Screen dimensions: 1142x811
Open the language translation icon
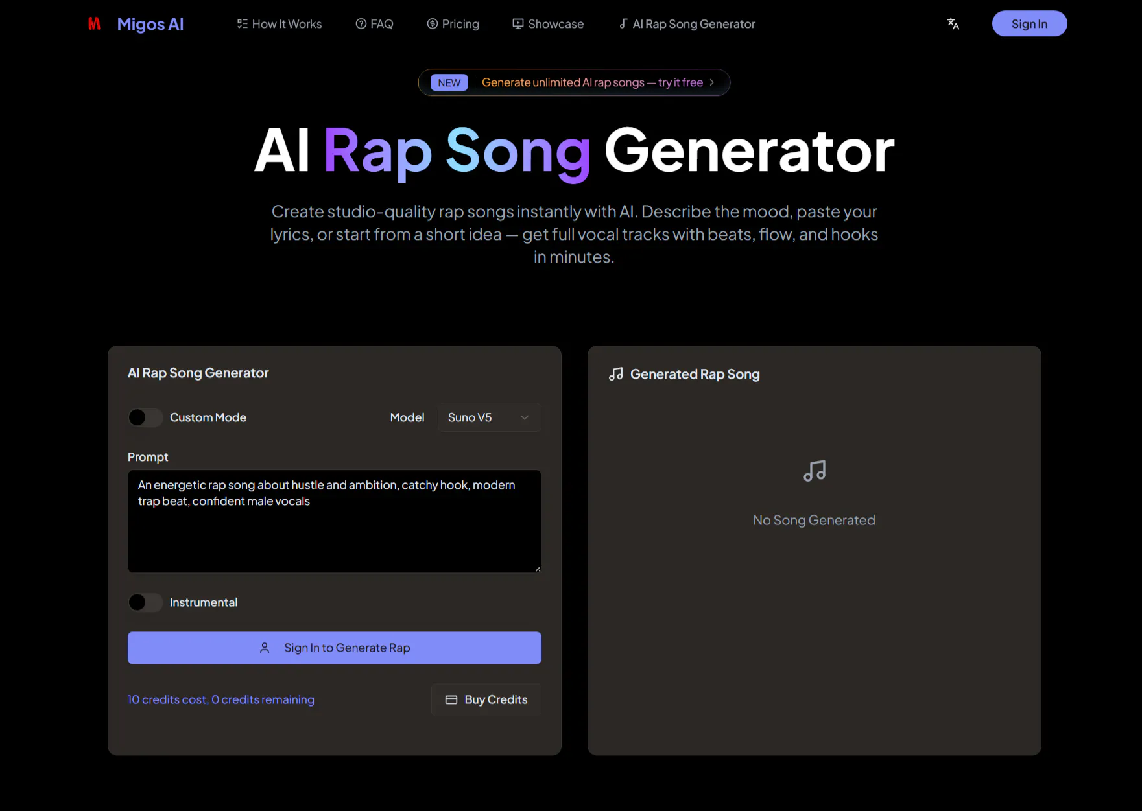pyautogui.click(x=953, y=24)
